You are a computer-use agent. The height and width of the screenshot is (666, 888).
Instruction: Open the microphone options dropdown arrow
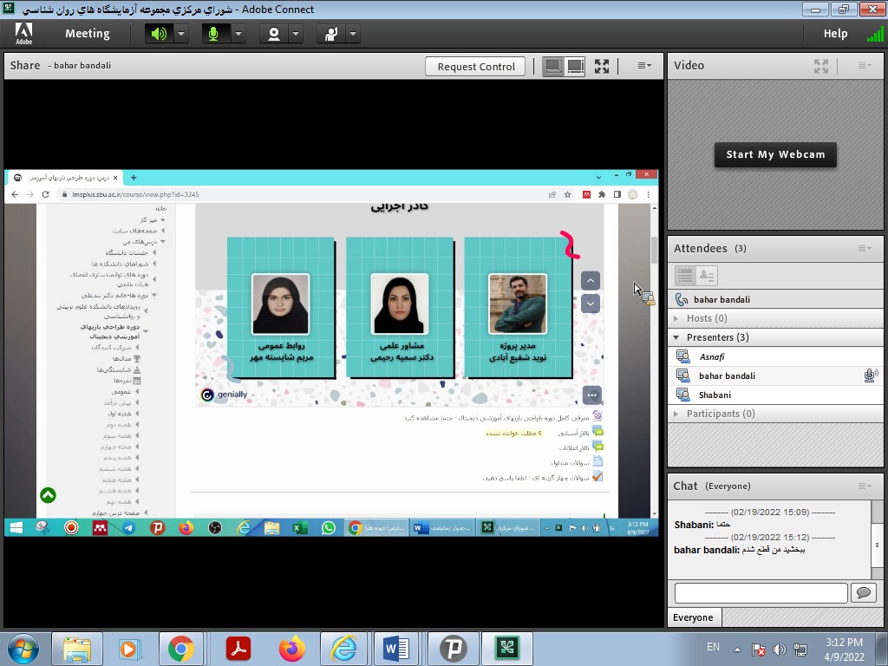[238, 34]
